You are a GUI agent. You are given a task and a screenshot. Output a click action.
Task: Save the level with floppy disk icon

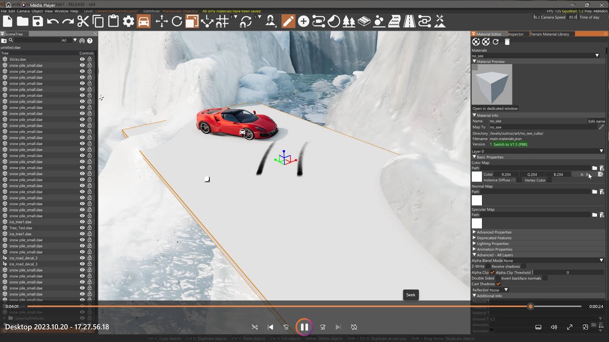tap(38, 21)
